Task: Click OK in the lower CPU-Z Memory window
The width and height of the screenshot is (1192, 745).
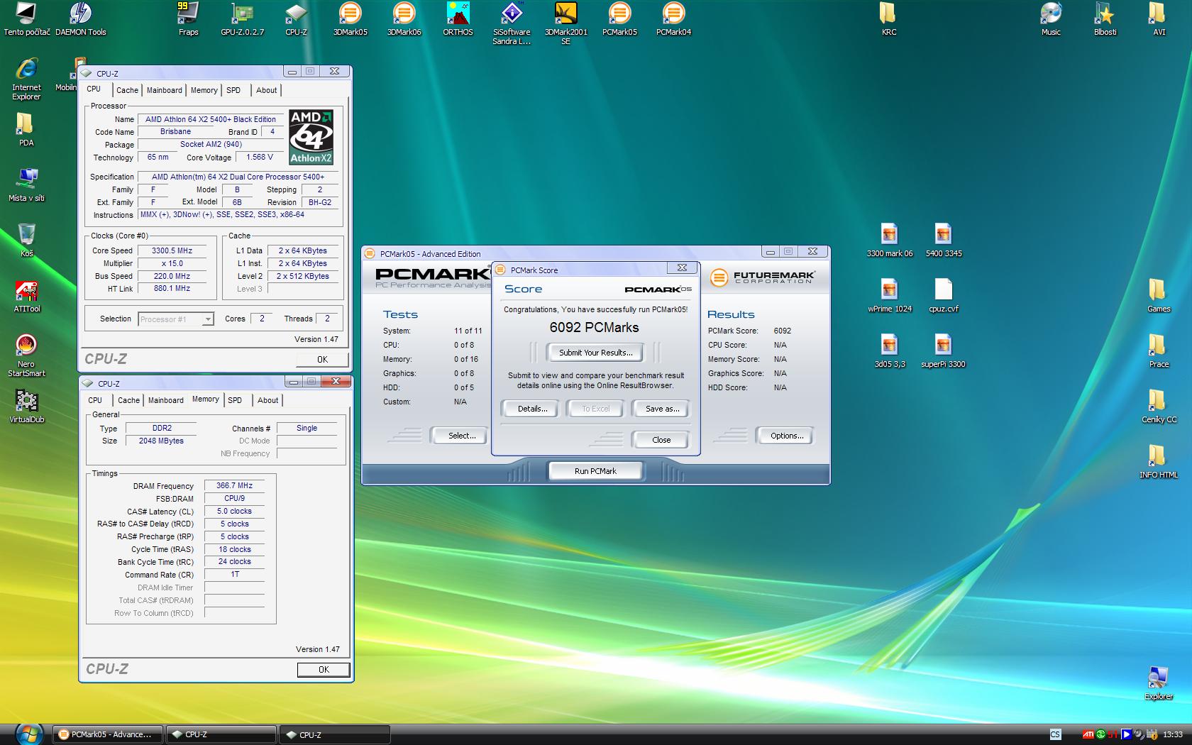Action: 324,669
